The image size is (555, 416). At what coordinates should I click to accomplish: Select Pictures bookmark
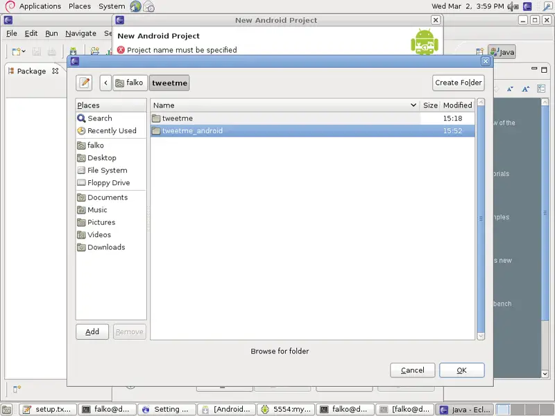111,222
